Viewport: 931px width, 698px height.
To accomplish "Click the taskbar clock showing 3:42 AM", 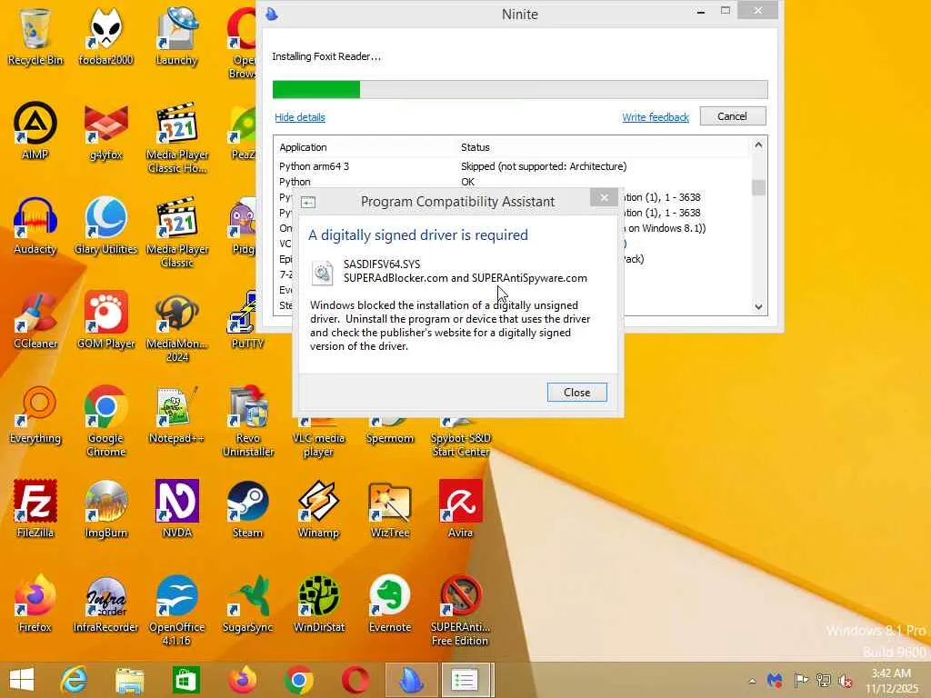I will coord(891,681).
